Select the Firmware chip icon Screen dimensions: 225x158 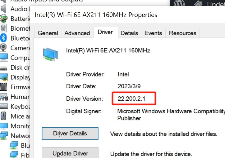pos(4,87)
